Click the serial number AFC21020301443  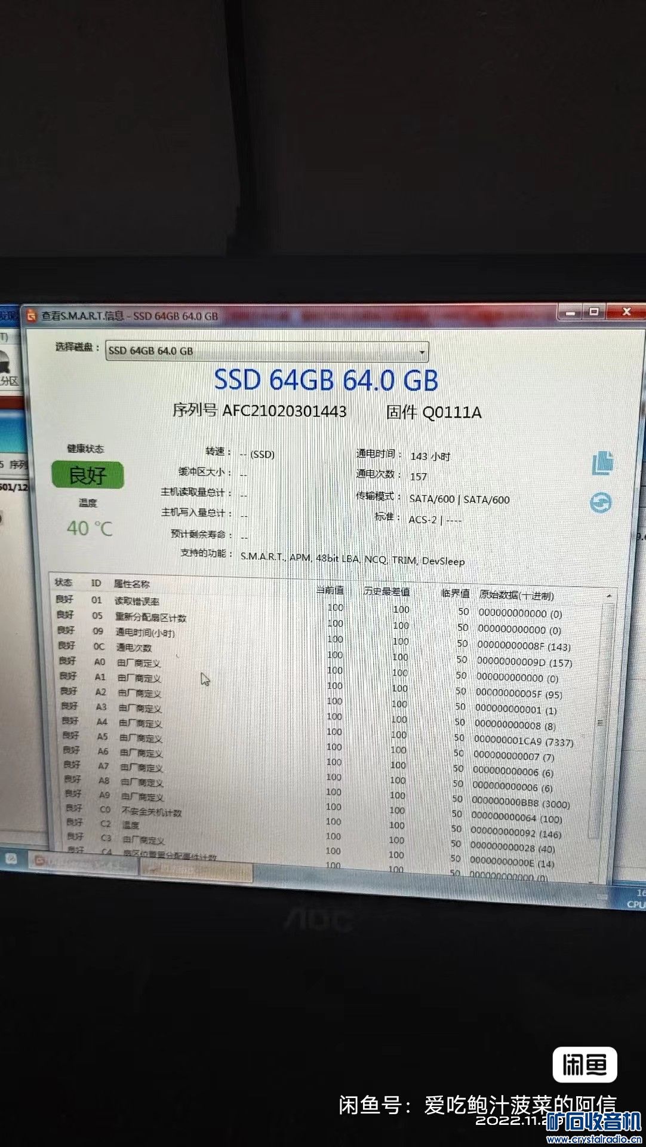point(284,411)
